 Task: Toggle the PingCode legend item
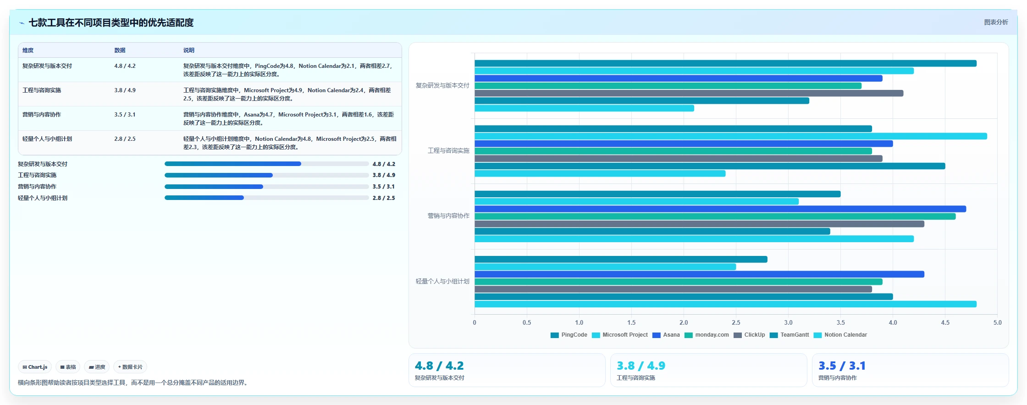[x=569, y=335]
